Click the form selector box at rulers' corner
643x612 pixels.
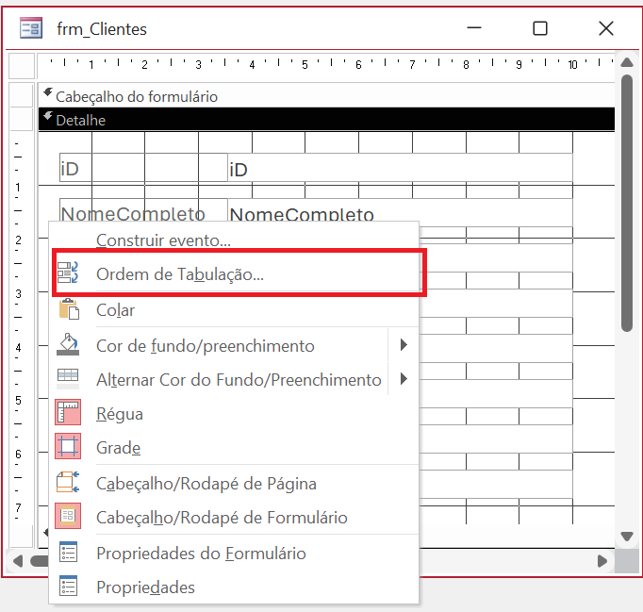point(21,65)
